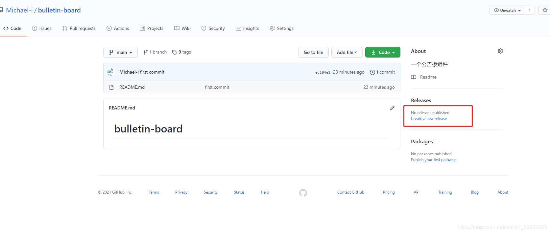Open the footer API link
This screenshot has height=233, width=550.
(x=417, y=192)
